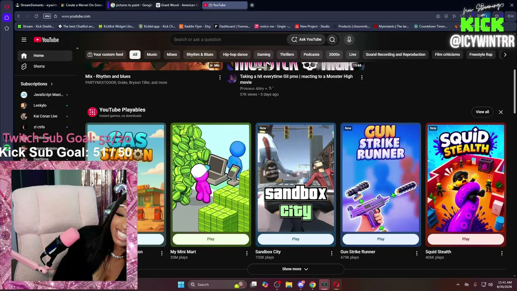Select the Freestyle Rap chip

click(481, 55)
